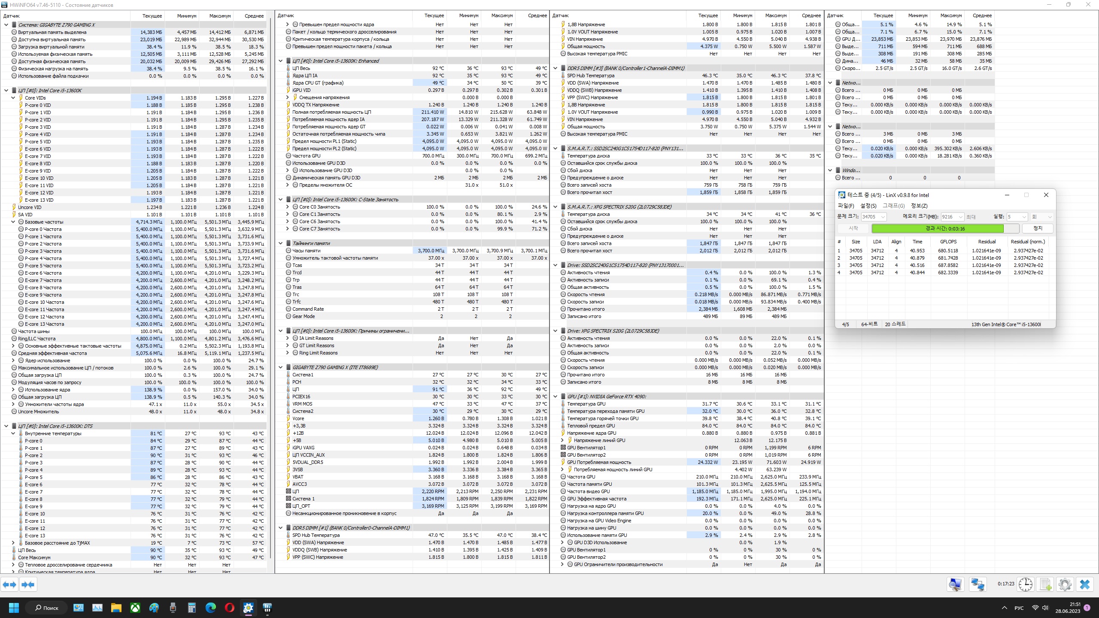Viewport: 1099px width, 618px height.
Task: Start logging with the sheet-plus icon
Action: click(x=1045, y=585)
